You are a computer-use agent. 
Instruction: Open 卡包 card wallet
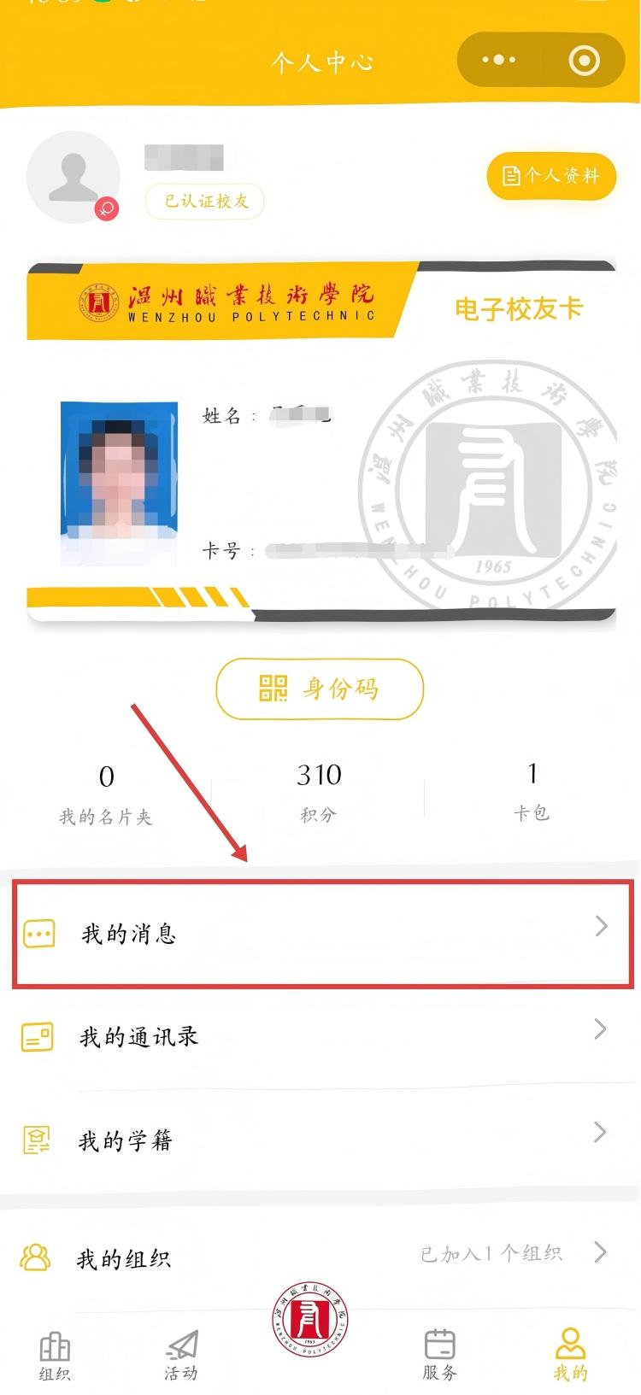point(531,792)
